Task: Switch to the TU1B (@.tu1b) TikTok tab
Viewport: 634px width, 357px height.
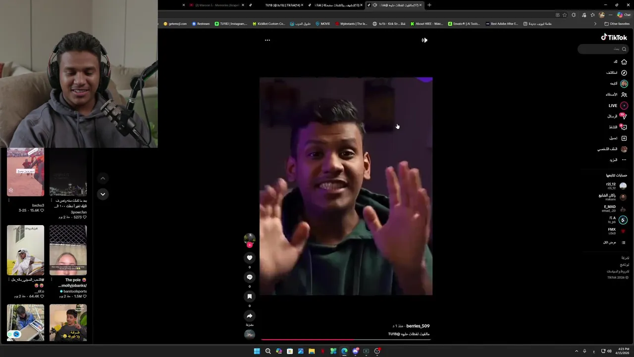Action: pyautogui.click(x=277, y=5)
